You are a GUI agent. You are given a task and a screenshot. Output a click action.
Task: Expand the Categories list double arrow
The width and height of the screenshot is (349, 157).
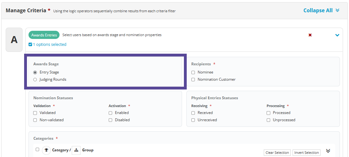pyautogui.click(x=328, y=151)
